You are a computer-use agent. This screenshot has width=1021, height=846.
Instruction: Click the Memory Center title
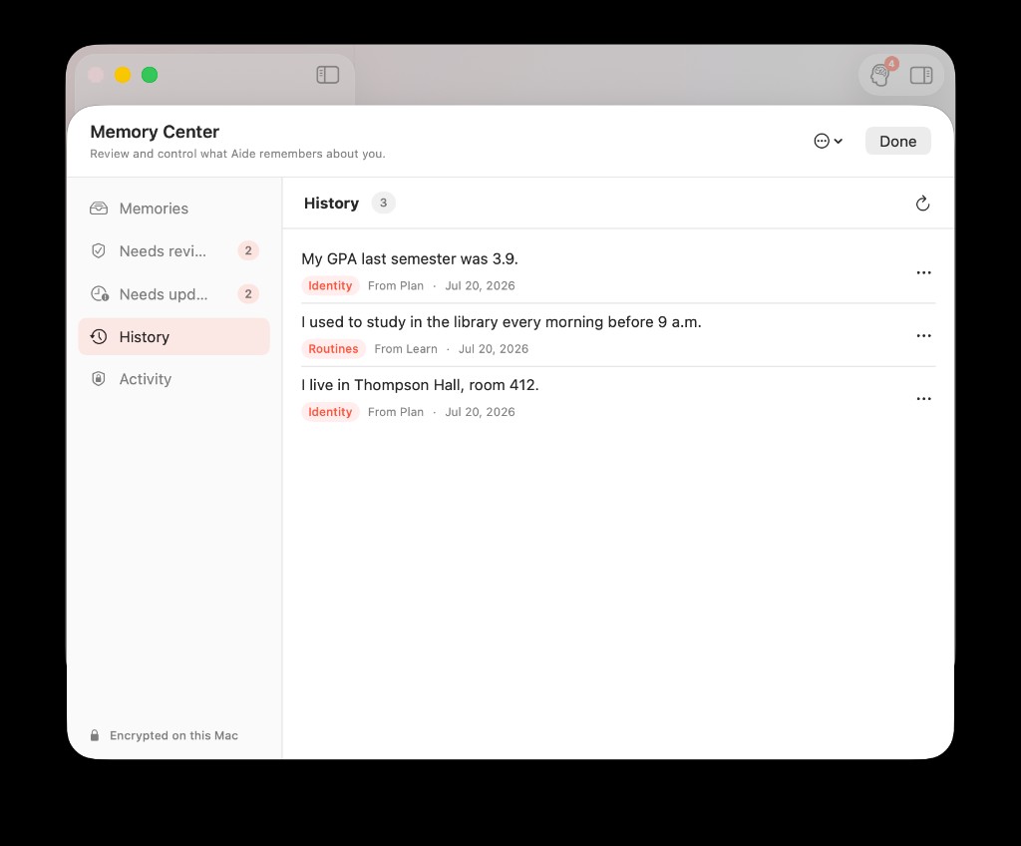point(155,132)
